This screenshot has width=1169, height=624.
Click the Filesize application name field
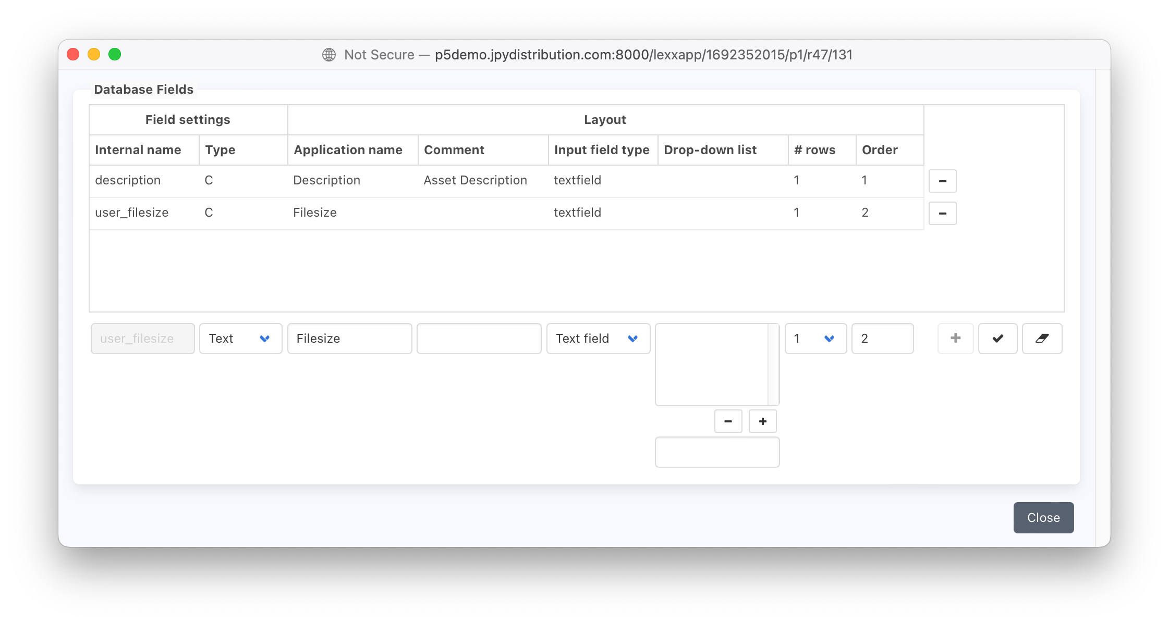(349, 338)
